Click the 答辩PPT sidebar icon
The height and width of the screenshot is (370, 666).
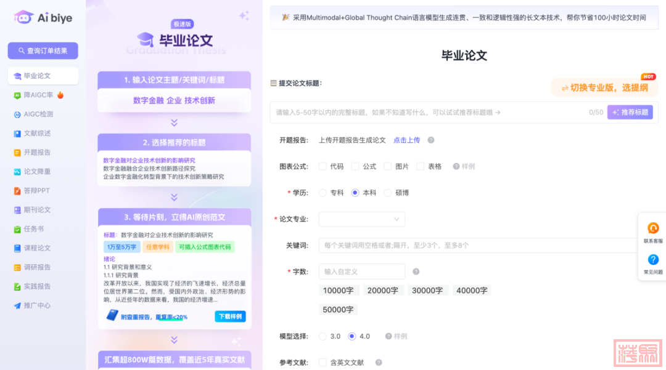pyautogui.click(x=18, y=191)
